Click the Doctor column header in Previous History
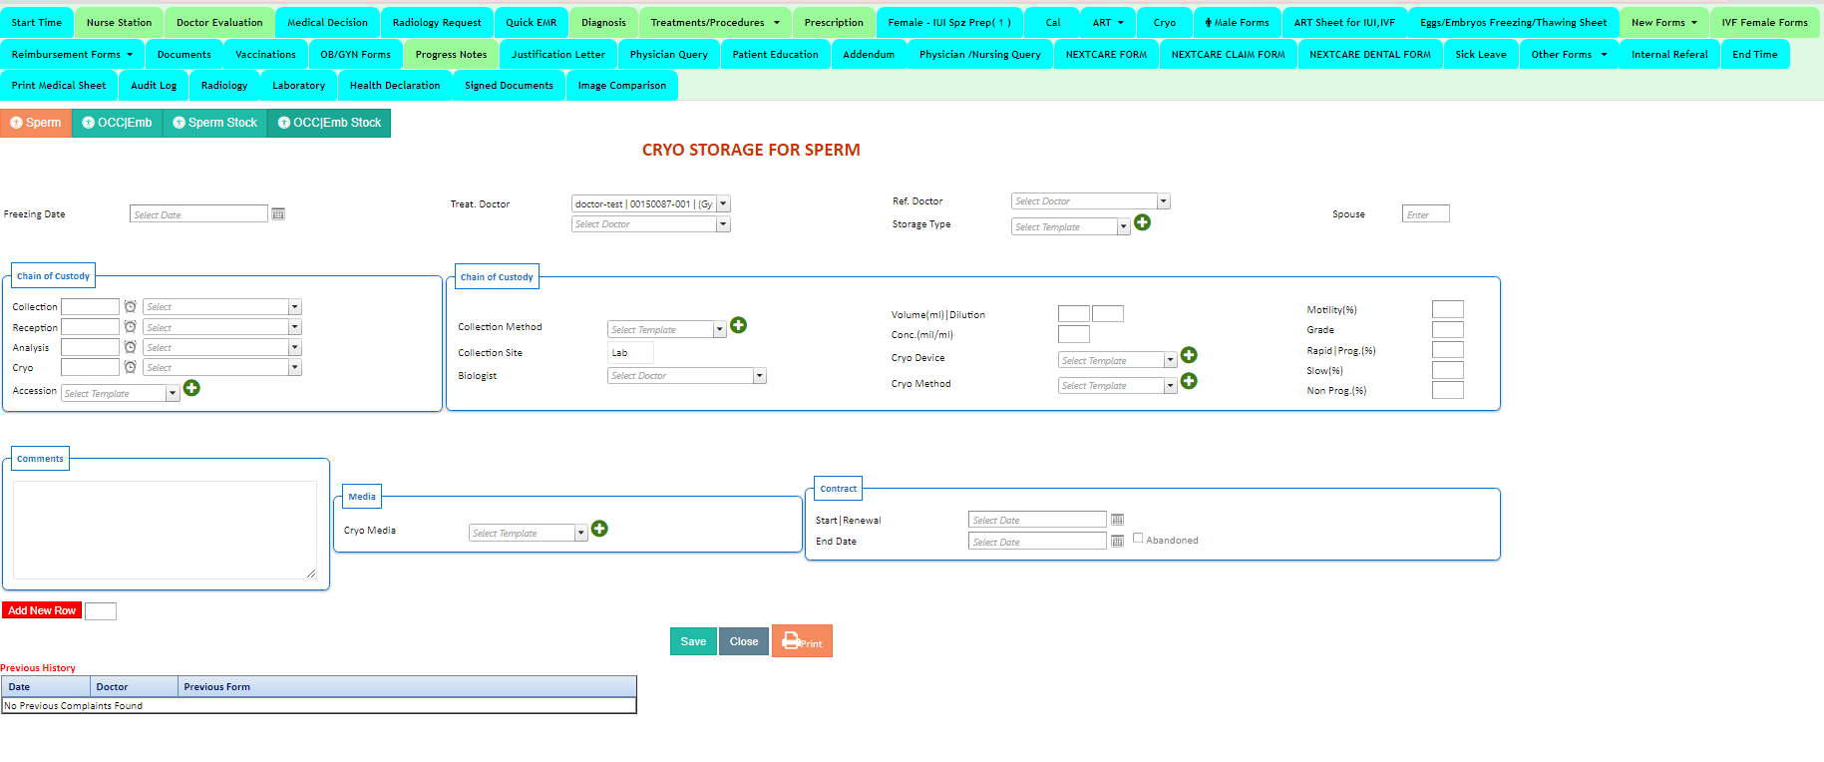 pos(134,687)
